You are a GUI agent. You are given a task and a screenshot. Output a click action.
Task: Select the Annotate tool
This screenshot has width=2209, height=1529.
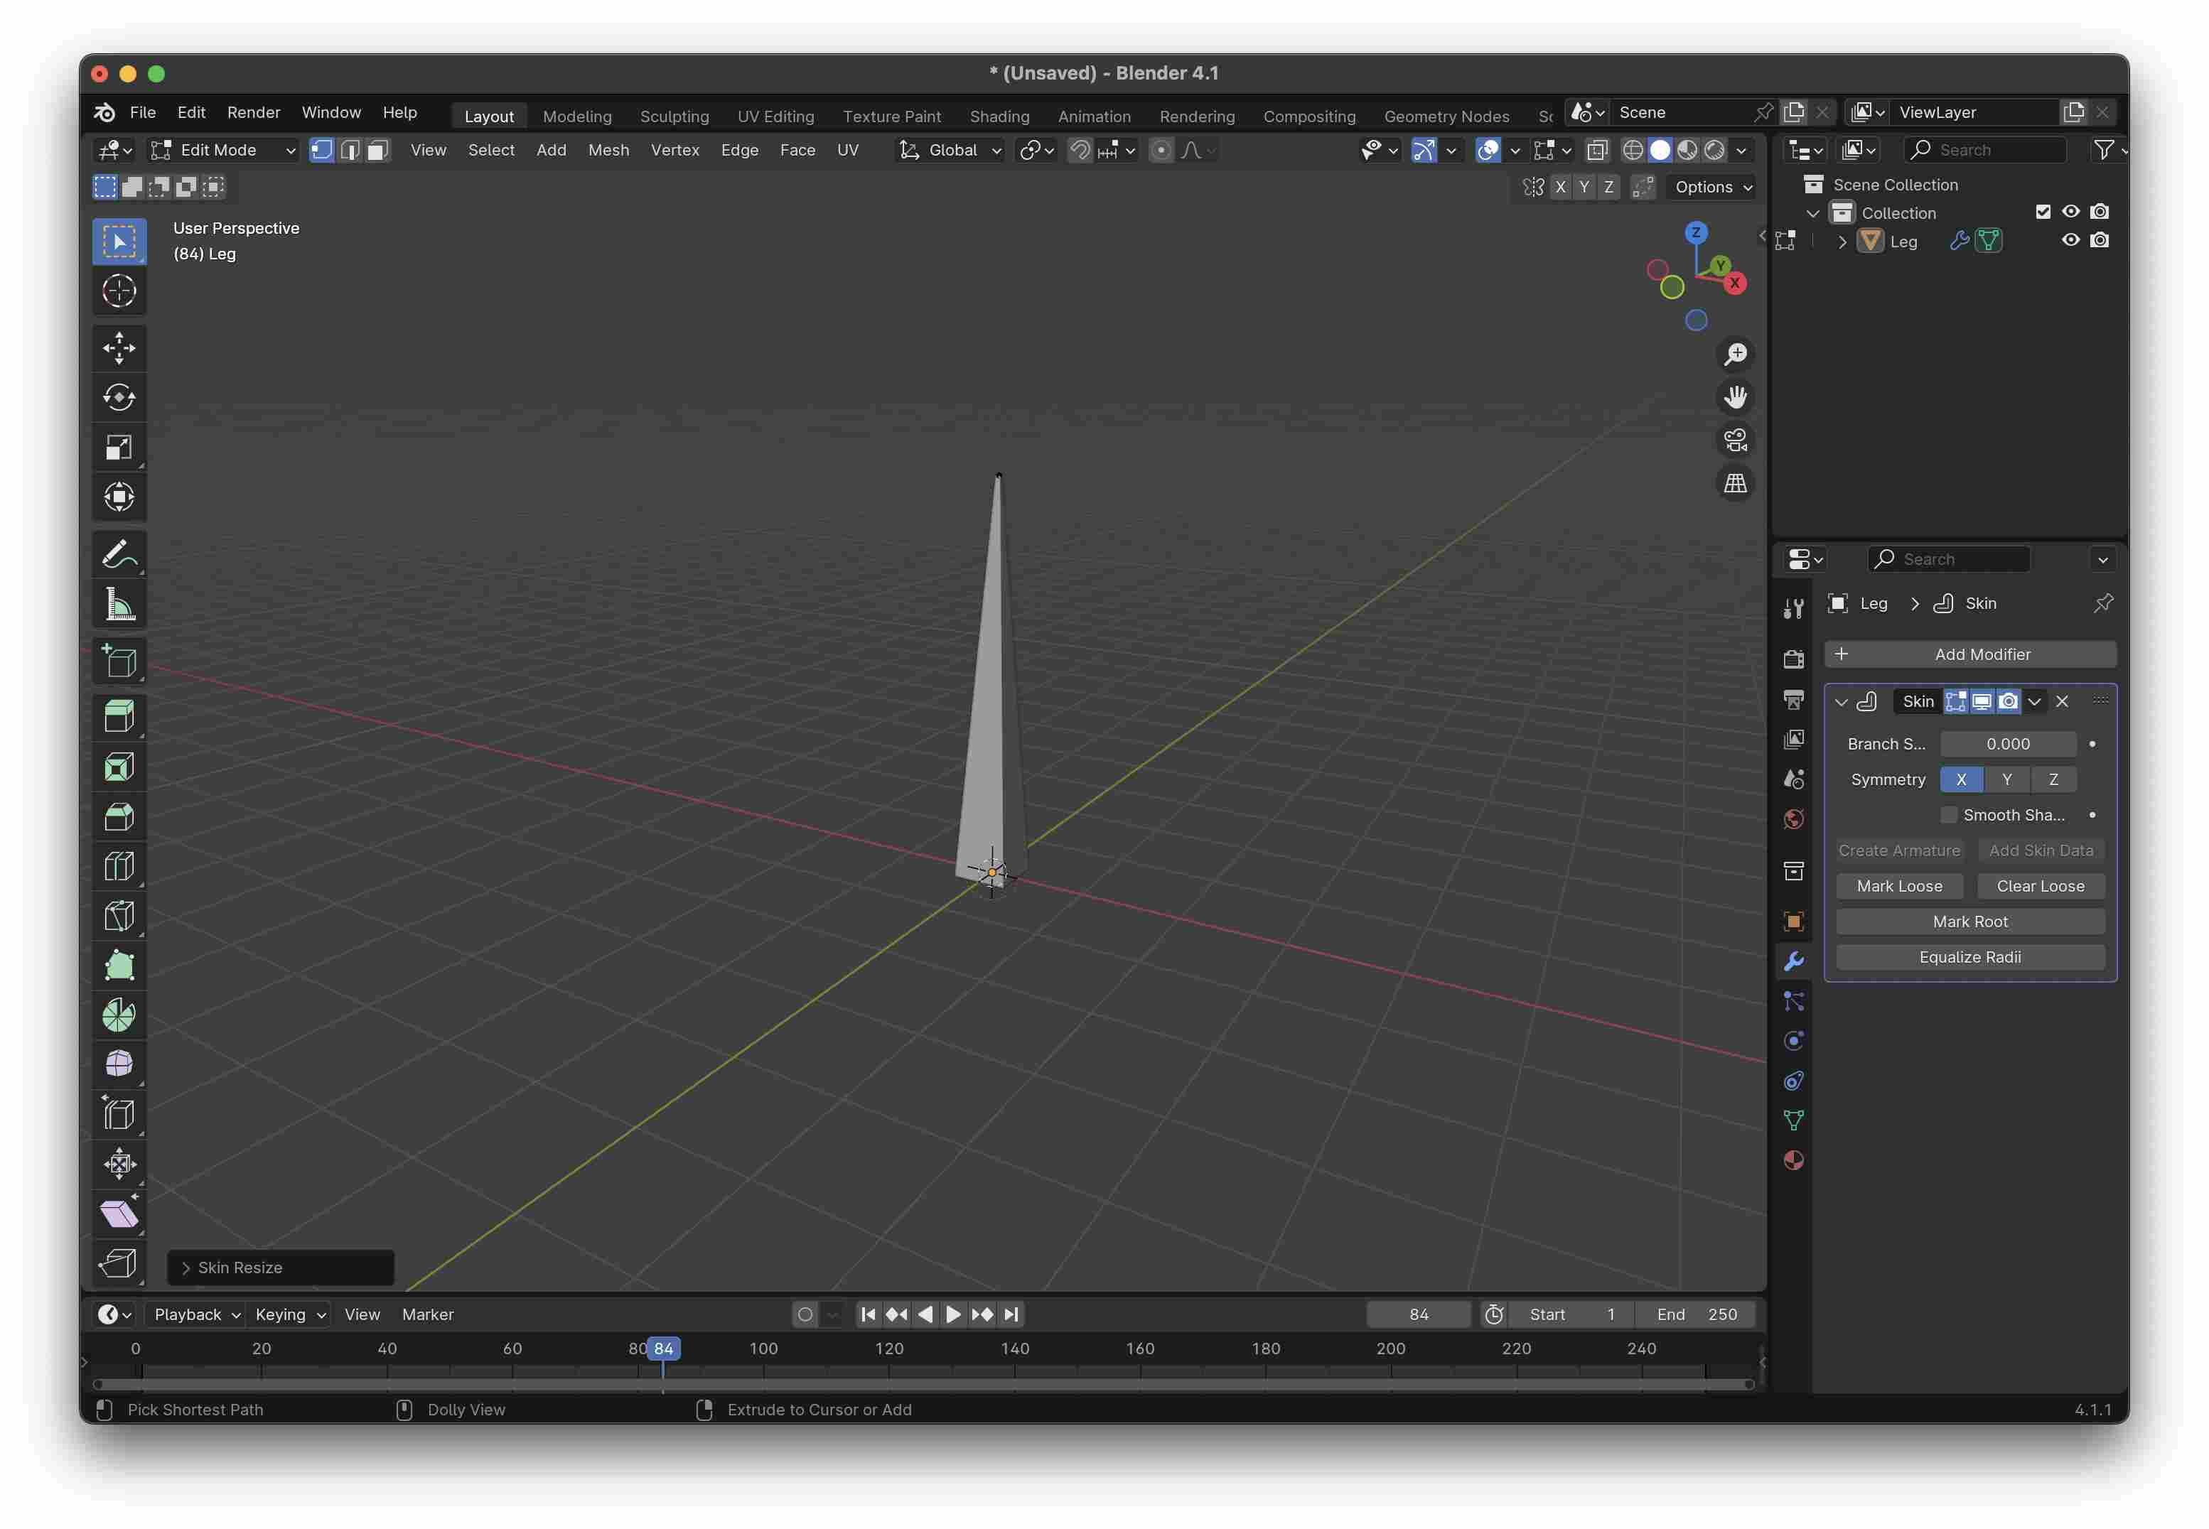coord(119,553)
